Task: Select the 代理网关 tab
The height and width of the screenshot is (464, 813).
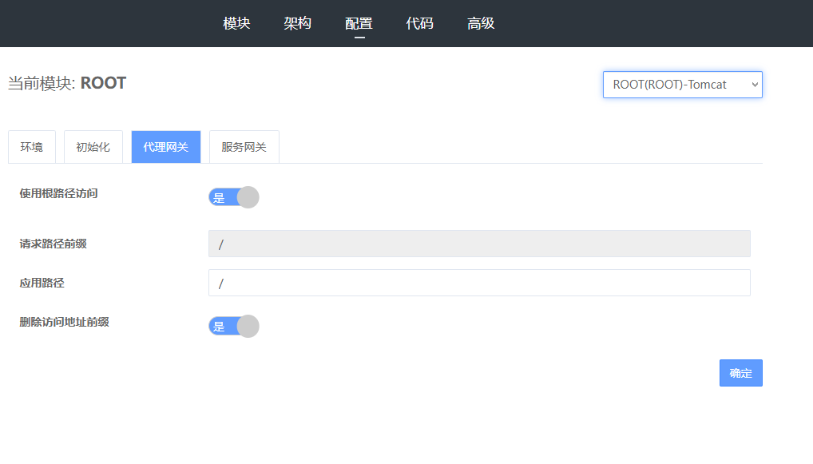Action: 166,147
